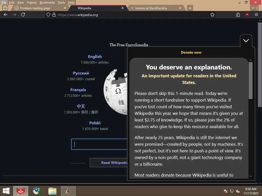Open the uBlock Origin extension icon

click(247, 15)
